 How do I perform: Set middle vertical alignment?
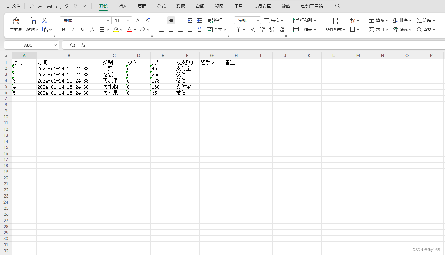[x=171, y=20]
